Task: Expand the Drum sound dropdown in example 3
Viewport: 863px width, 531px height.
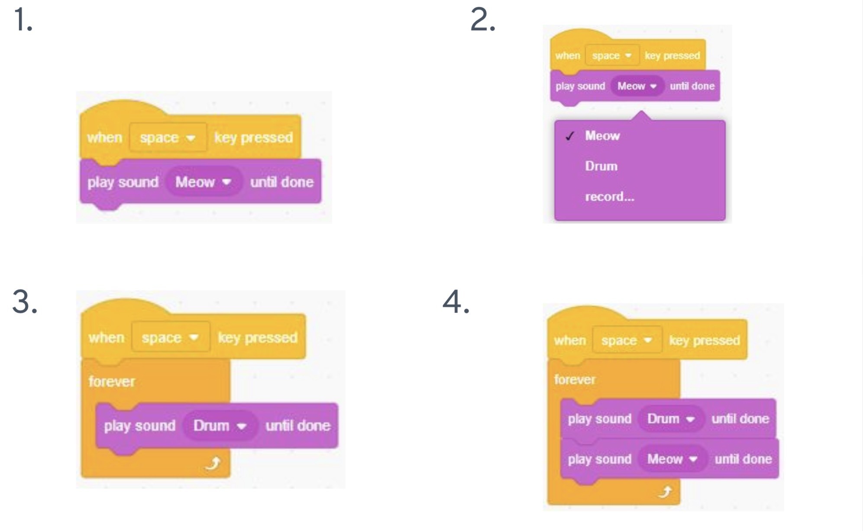Action: point(220,426)
